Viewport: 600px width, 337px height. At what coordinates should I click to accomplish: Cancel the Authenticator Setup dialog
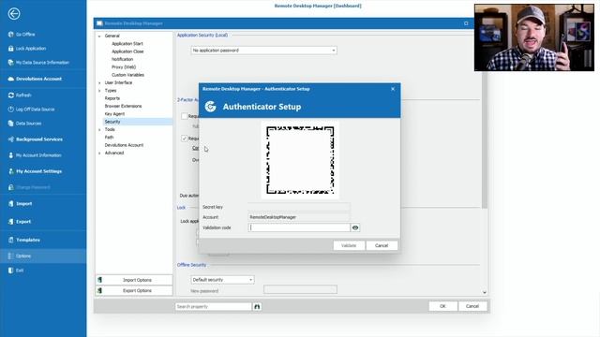382,245
